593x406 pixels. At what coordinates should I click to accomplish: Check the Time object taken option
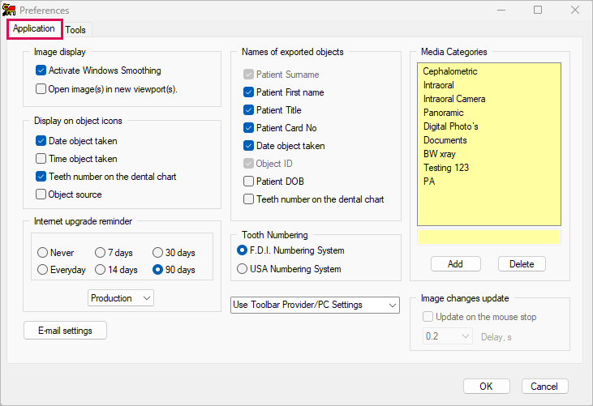41,159
